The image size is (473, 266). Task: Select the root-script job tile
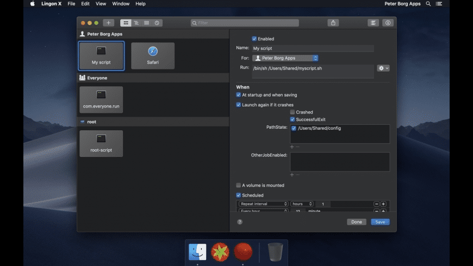click(101, 143)
